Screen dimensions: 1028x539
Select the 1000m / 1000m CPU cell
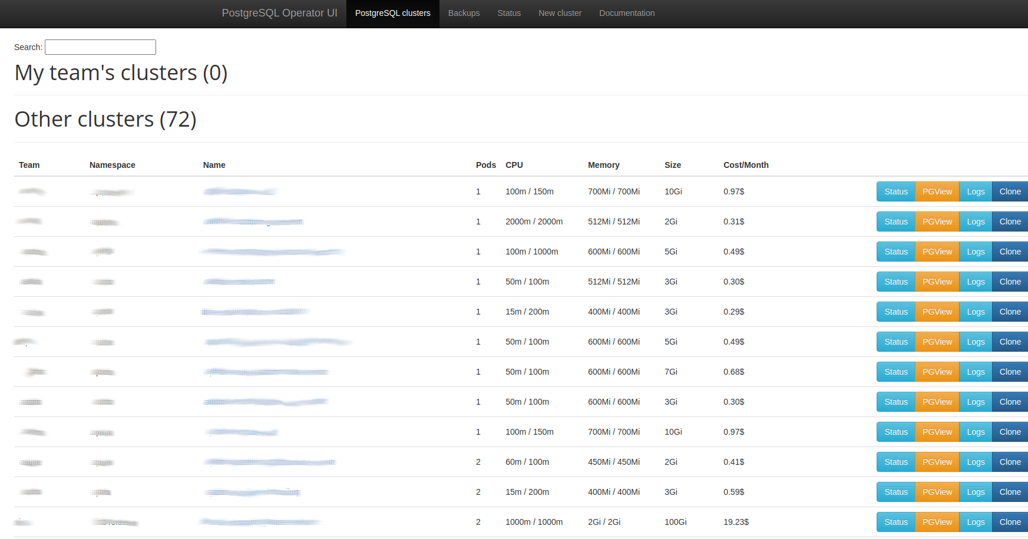pos(534,522)
